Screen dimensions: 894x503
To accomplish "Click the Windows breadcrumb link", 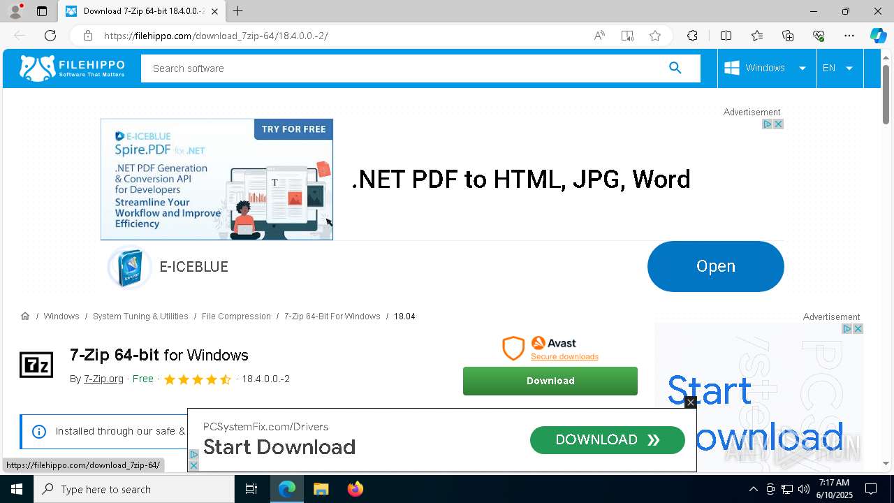I will coord(61,316).
